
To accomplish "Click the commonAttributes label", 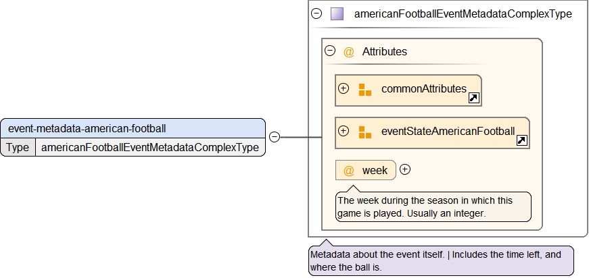I will (423, 88).
